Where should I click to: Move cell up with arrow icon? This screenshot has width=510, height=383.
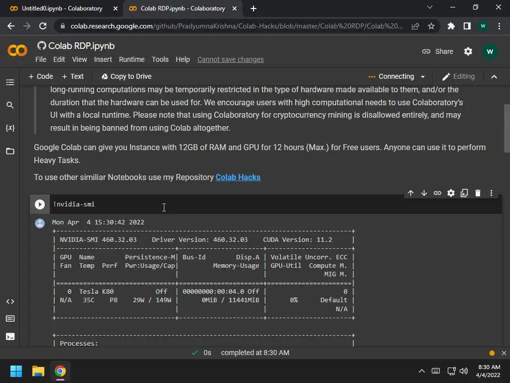(x=411, y=193)
